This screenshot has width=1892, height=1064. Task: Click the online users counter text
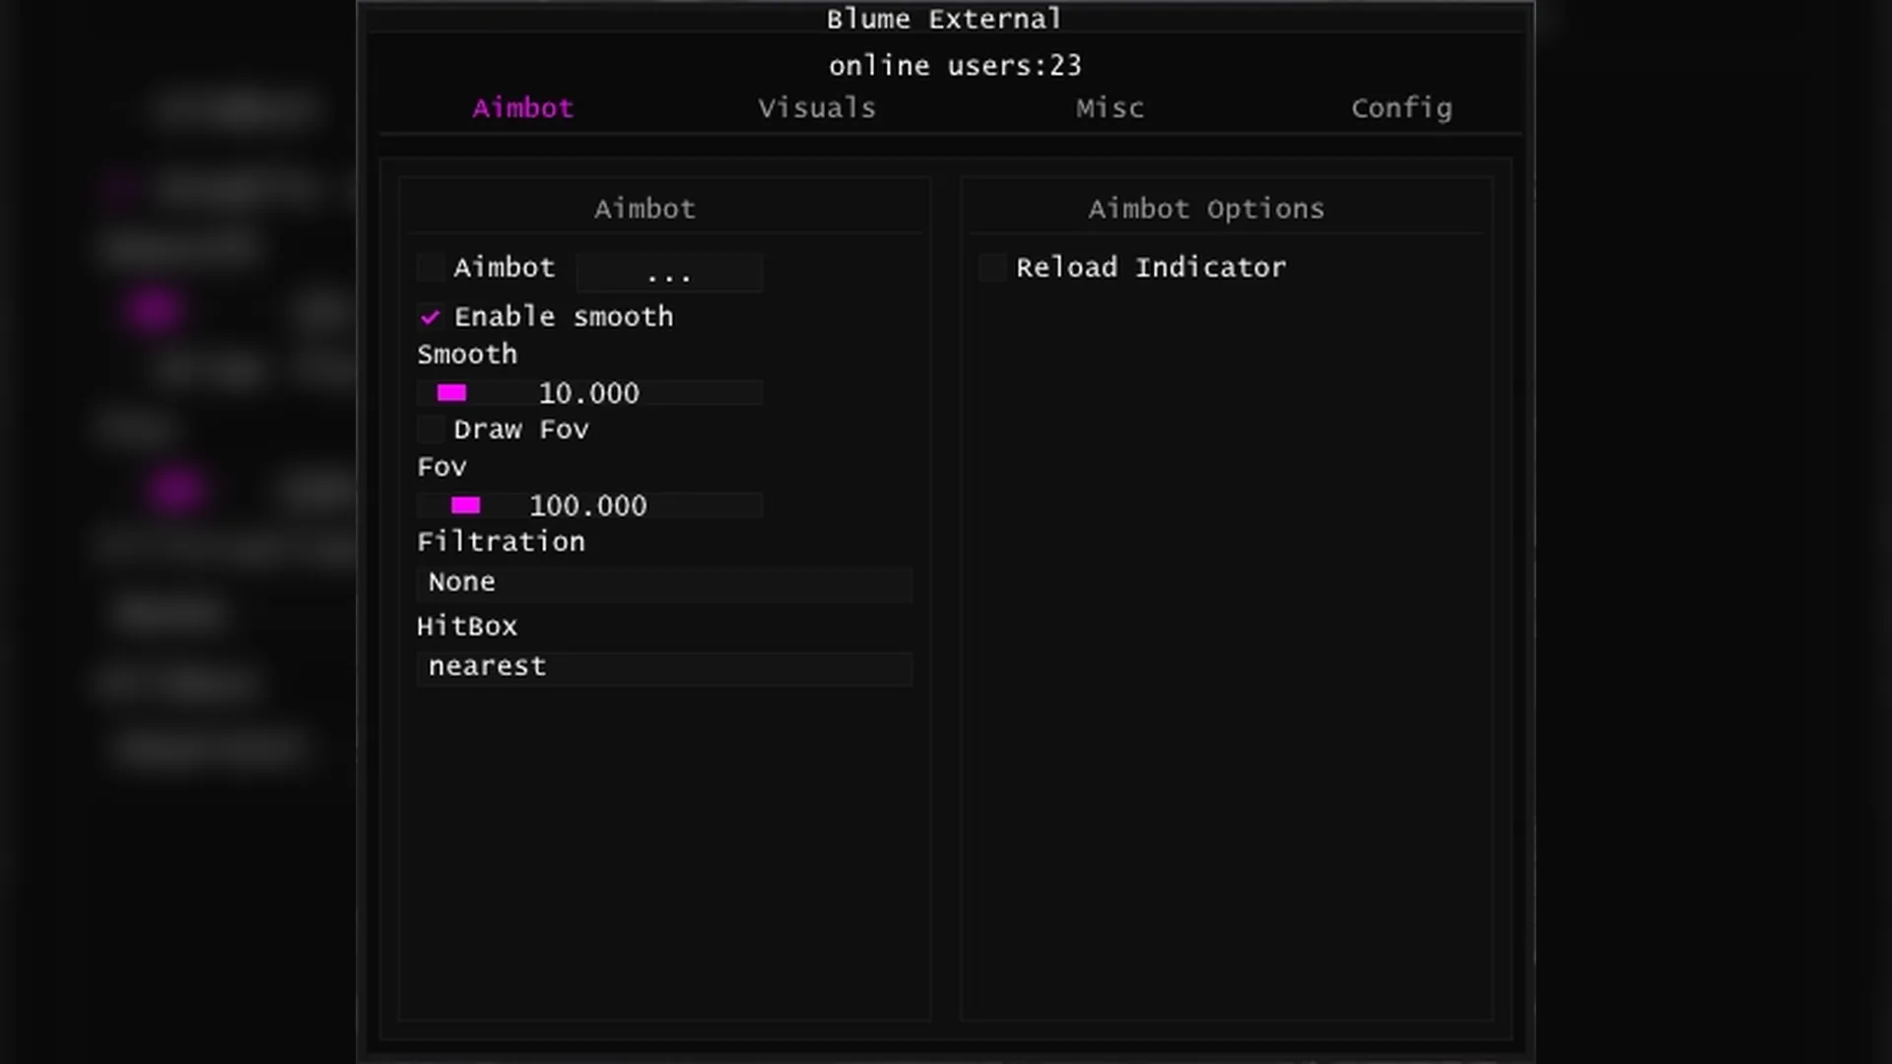point(954,66)
